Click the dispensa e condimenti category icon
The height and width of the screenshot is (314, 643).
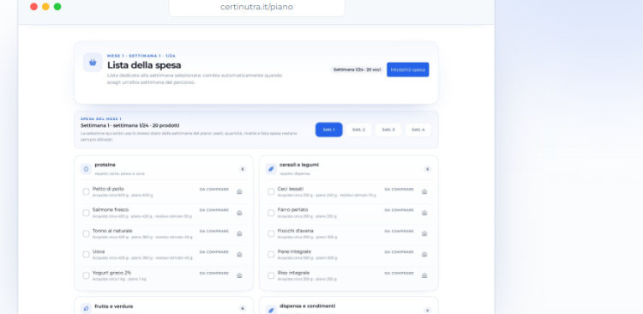271,311
